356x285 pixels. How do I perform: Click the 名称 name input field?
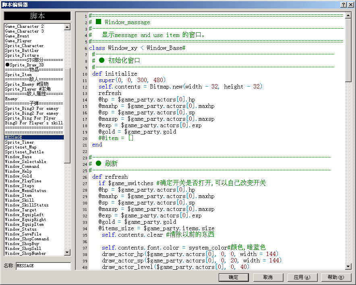pyautogui.click(x=43, y=266)
